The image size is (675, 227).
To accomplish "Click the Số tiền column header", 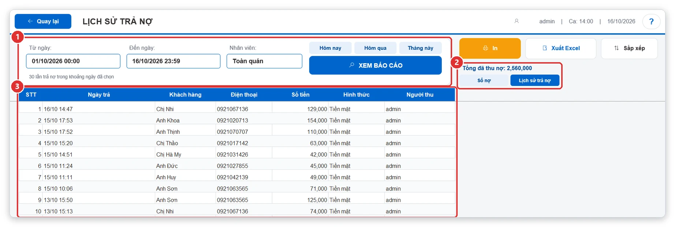I will (301, 95).
